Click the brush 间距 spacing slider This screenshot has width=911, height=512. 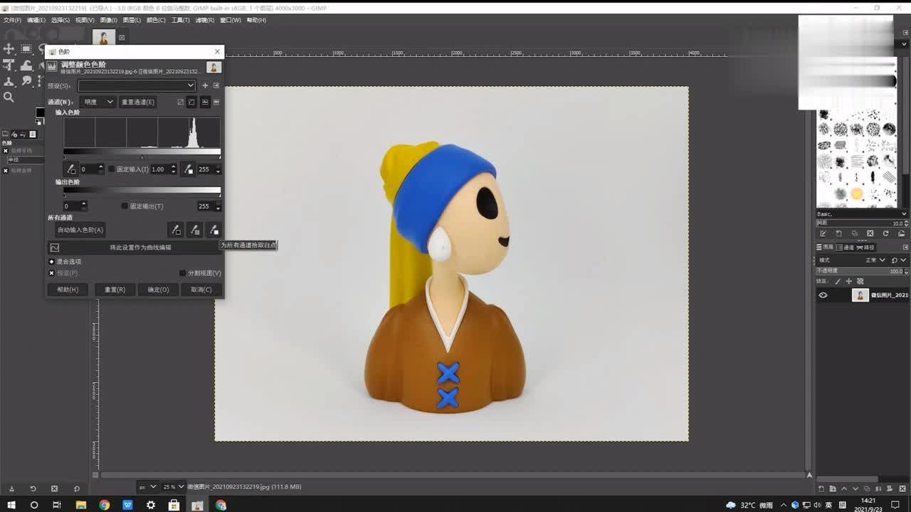click(x=862, y=223)
